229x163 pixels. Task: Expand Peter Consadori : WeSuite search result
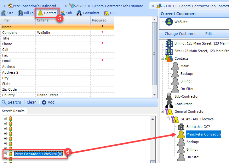[x=5, y=154]
